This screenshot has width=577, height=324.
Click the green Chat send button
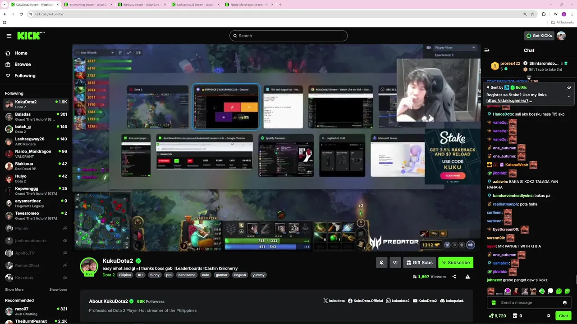click(x=563, y=316)
